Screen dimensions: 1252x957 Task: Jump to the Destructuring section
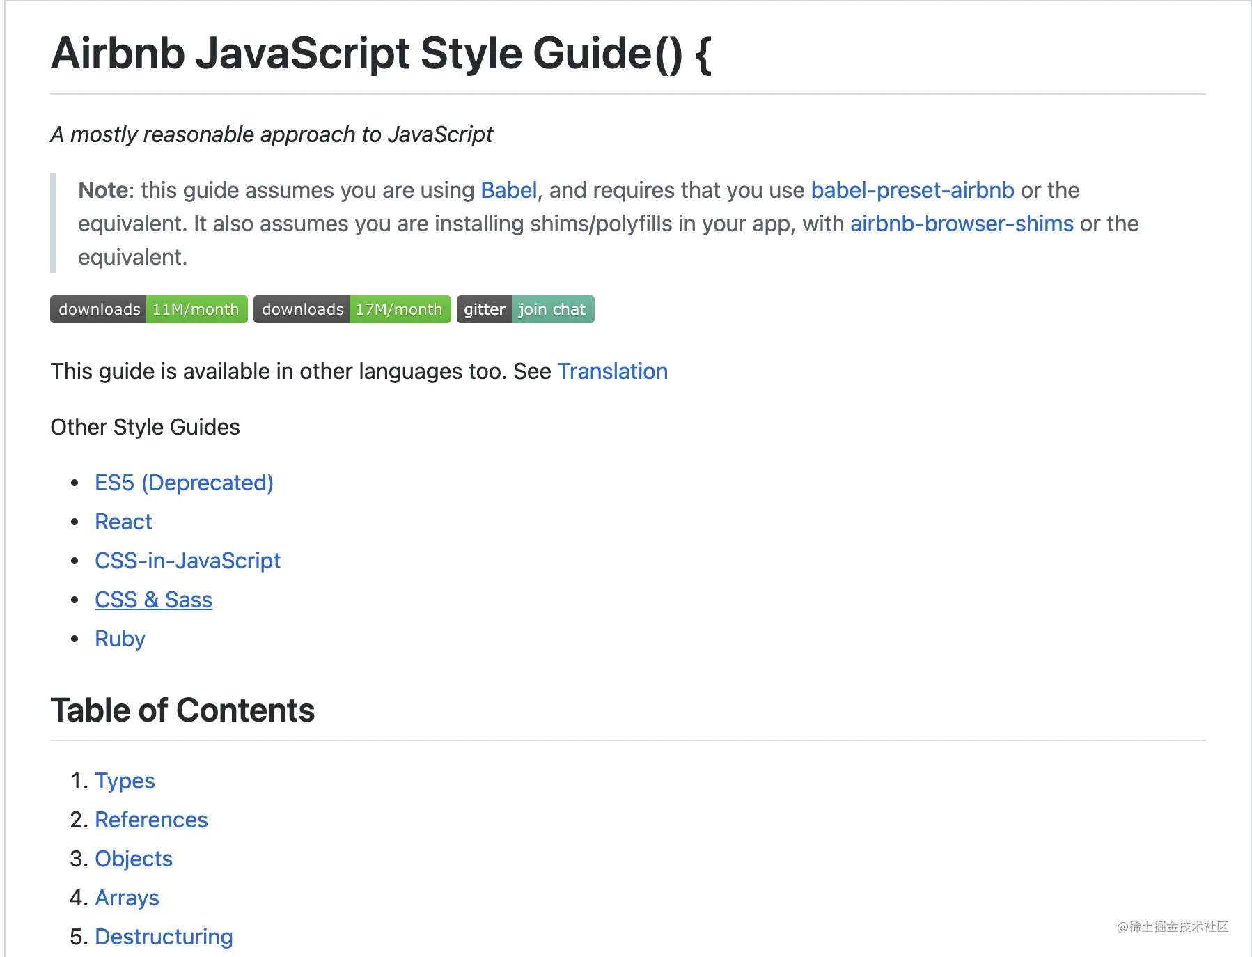tap(164, 937)
